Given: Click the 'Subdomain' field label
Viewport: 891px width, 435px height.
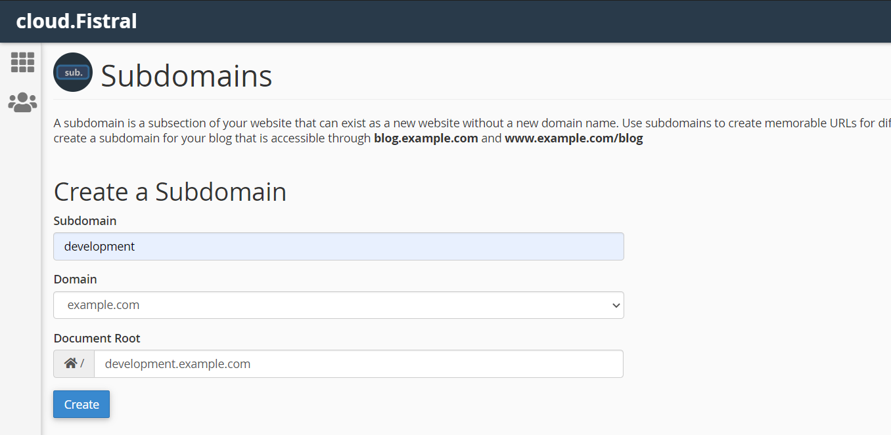Looking at the screenshot, I should tap(85, 221).
